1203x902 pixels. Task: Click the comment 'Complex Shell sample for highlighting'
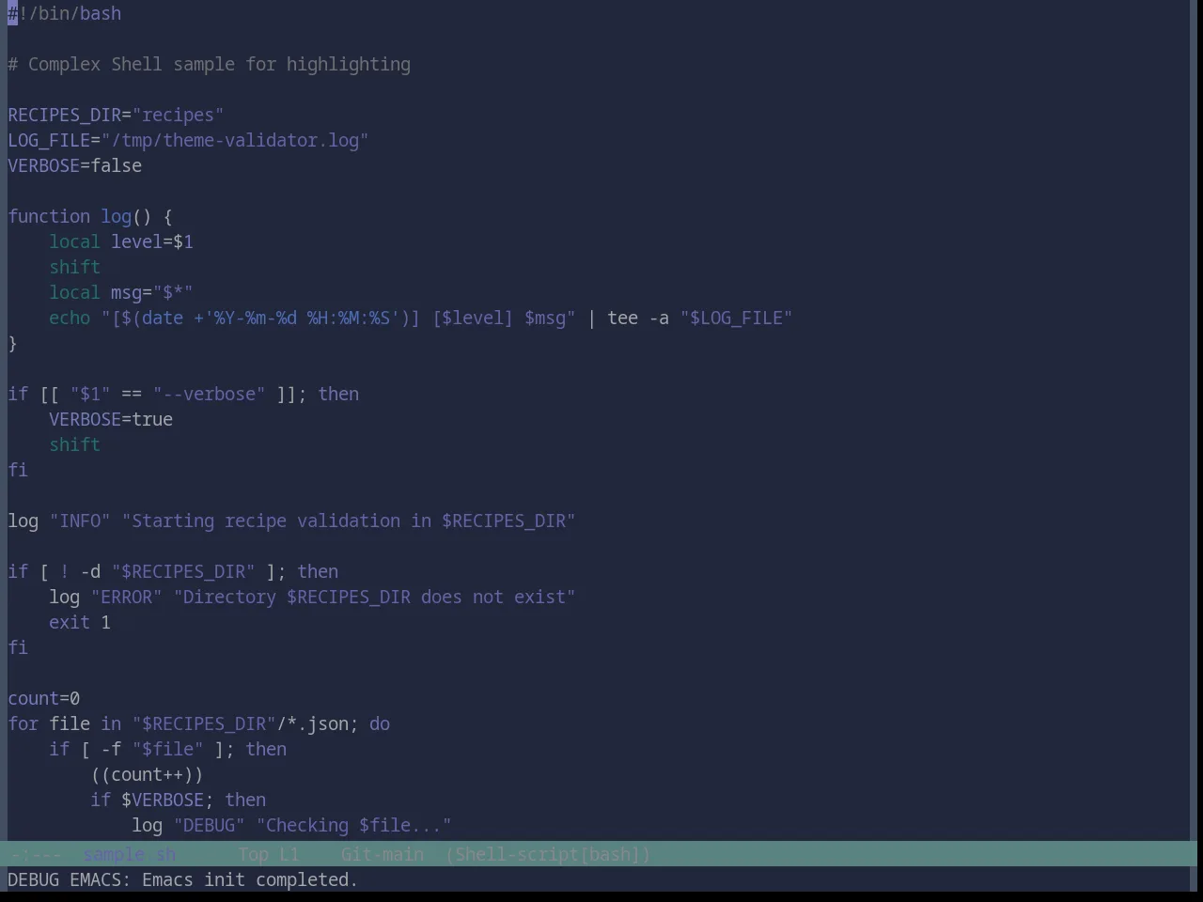click(x=219, y=65)
